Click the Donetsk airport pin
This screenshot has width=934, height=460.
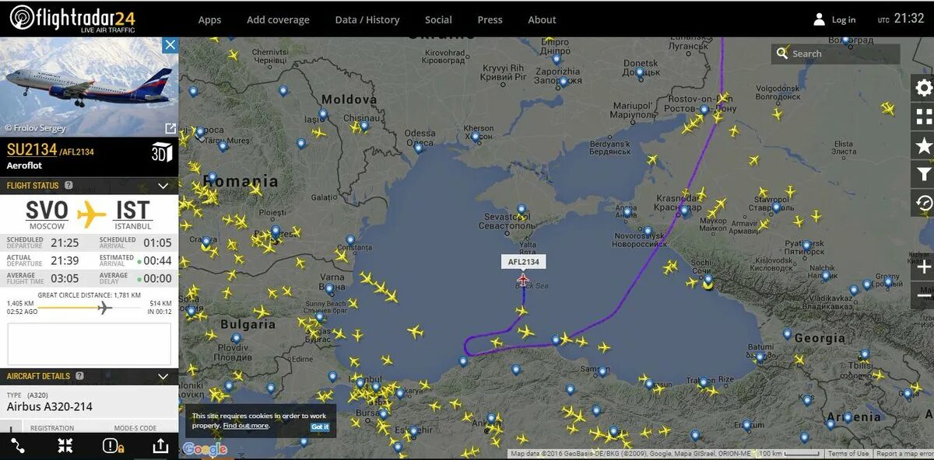coord(639,72)
